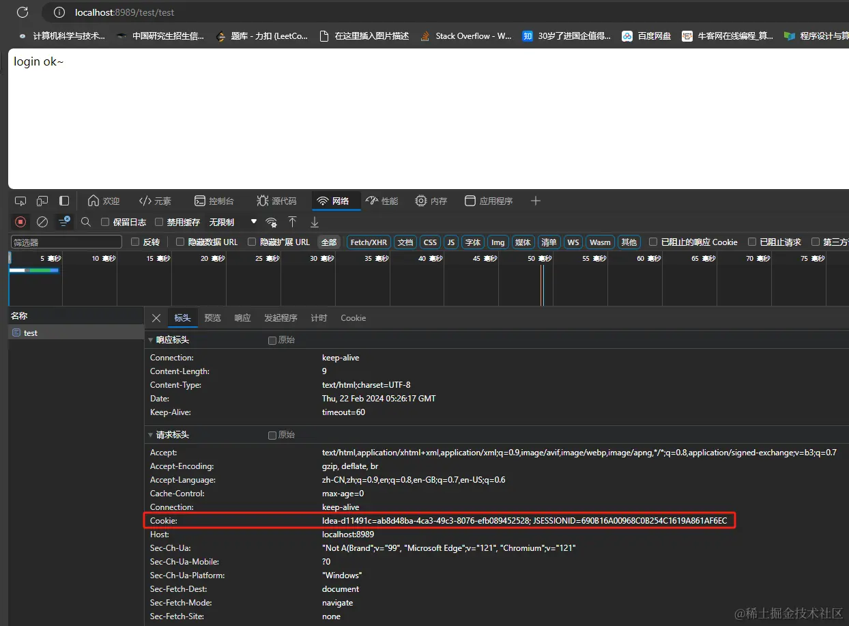Filter by 媒体 requests
849x626 pixels.
click(523, 242)
